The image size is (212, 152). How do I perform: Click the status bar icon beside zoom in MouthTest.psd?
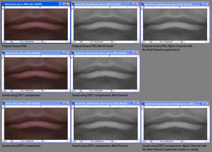(12, 42)
